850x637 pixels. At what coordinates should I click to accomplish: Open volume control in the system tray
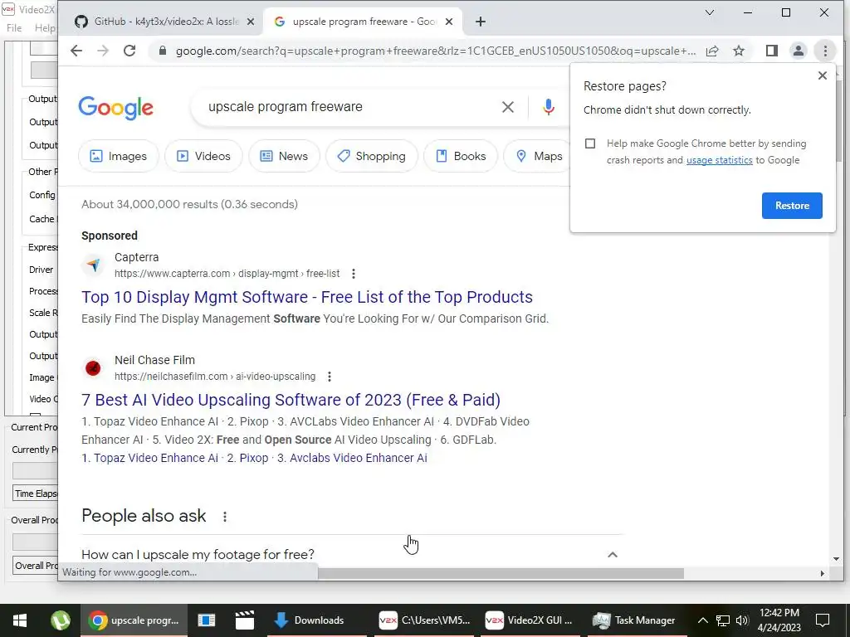pos(742,620)
